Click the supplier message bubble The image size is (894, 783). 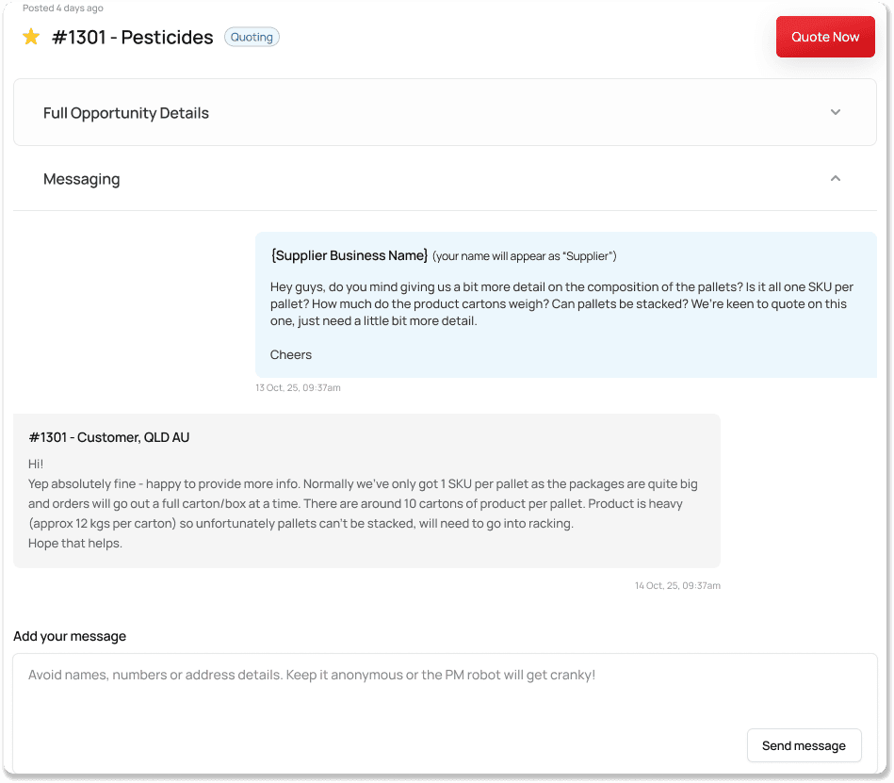(x=565, y=304)
